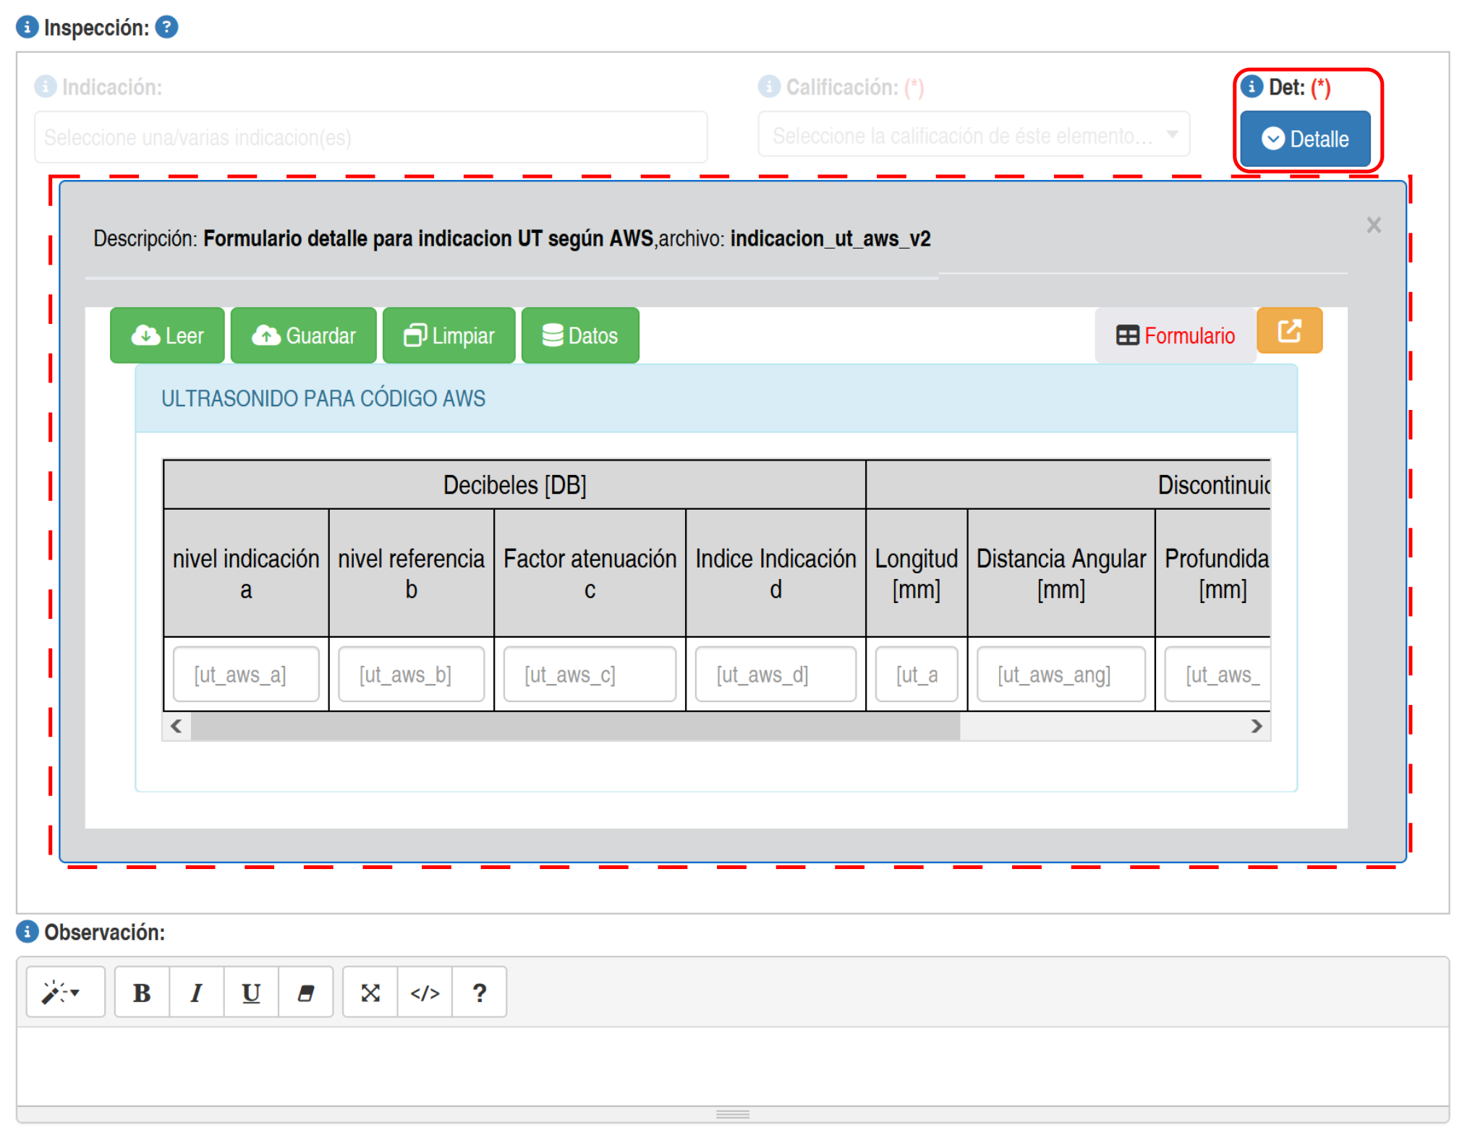Viewport: 1462px width, 1138px height.
Task: Switch editor to fullscreen mode
Action: click(370, 993)
